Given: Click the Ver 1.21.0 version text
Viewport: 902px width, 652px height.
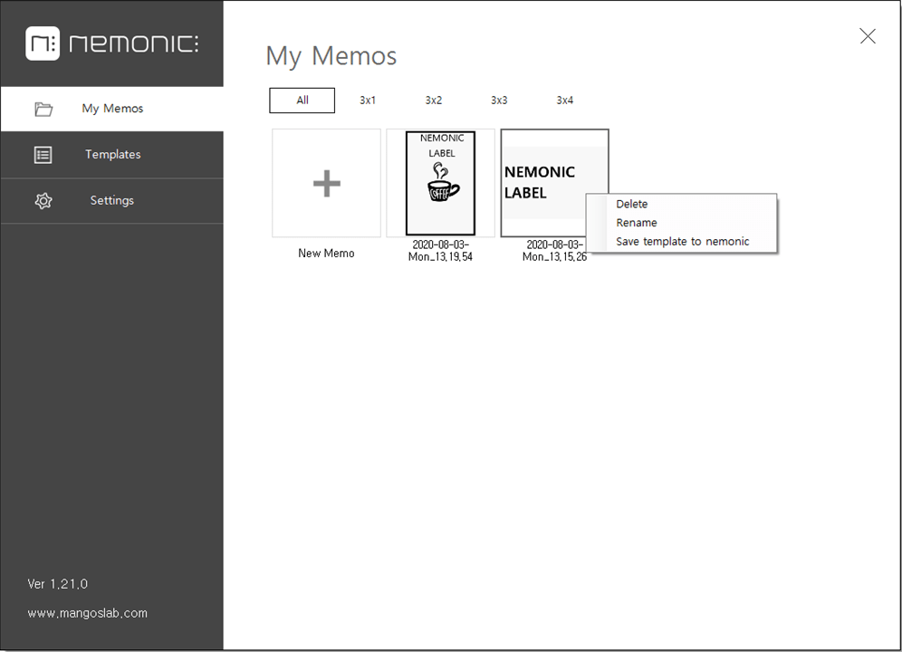Looking at the screenshot, I should [x=58, y=584].
